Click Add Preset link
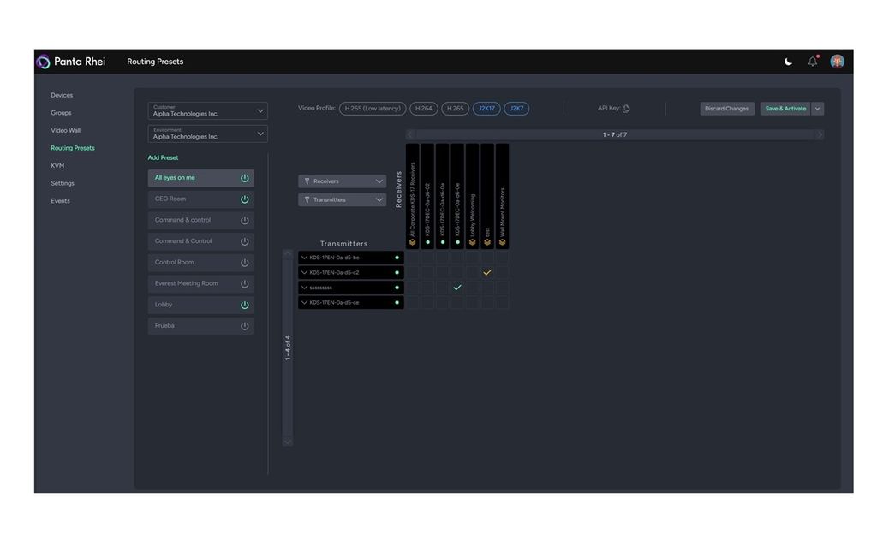 point(163,157)
